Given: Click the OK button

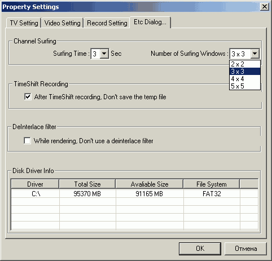Looking at the screenshot, I should (200, 249).
